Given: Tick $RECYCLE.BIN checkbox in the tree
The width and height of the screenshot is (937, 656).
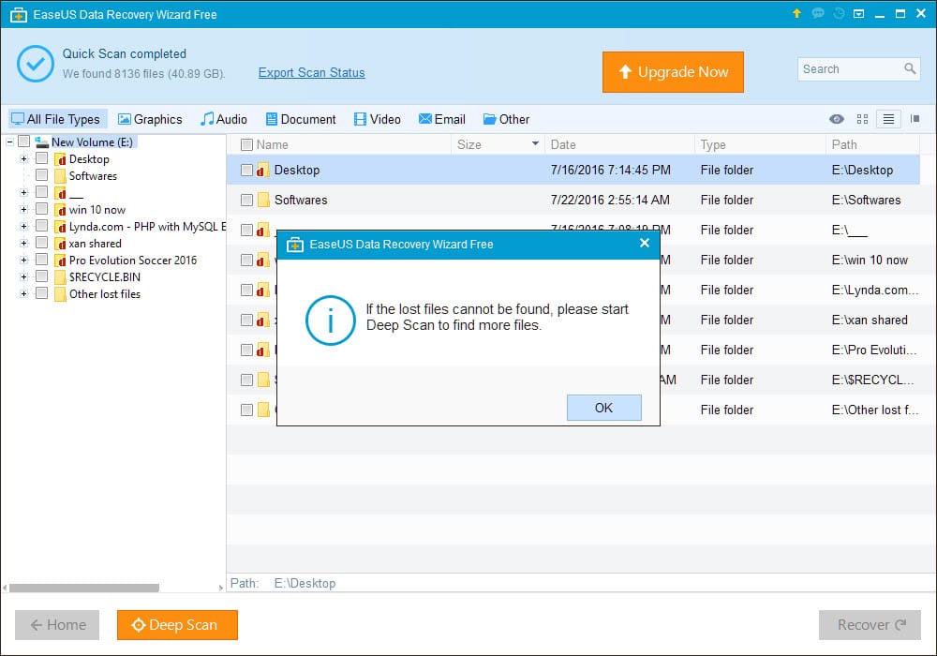Looking at the screenshot, I should click(x=41, y=276).
